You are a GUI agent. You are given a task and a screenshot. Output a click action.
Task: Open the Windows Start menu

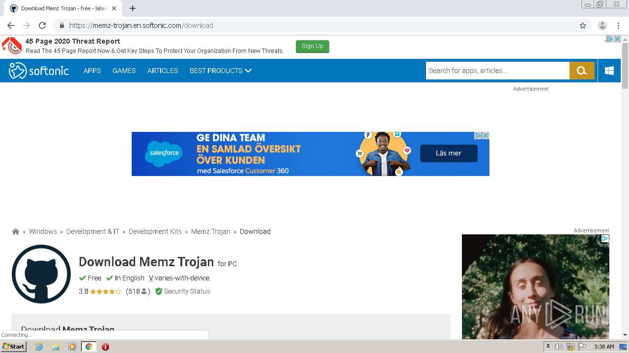click(13, 347)
